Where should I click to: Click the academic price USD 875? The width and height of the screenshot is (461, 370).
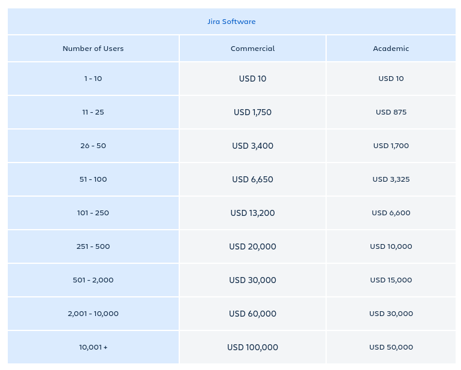(x=391, y=112)
